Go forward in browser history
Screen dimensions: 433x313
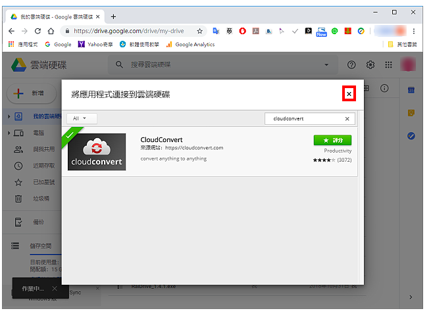24,31
